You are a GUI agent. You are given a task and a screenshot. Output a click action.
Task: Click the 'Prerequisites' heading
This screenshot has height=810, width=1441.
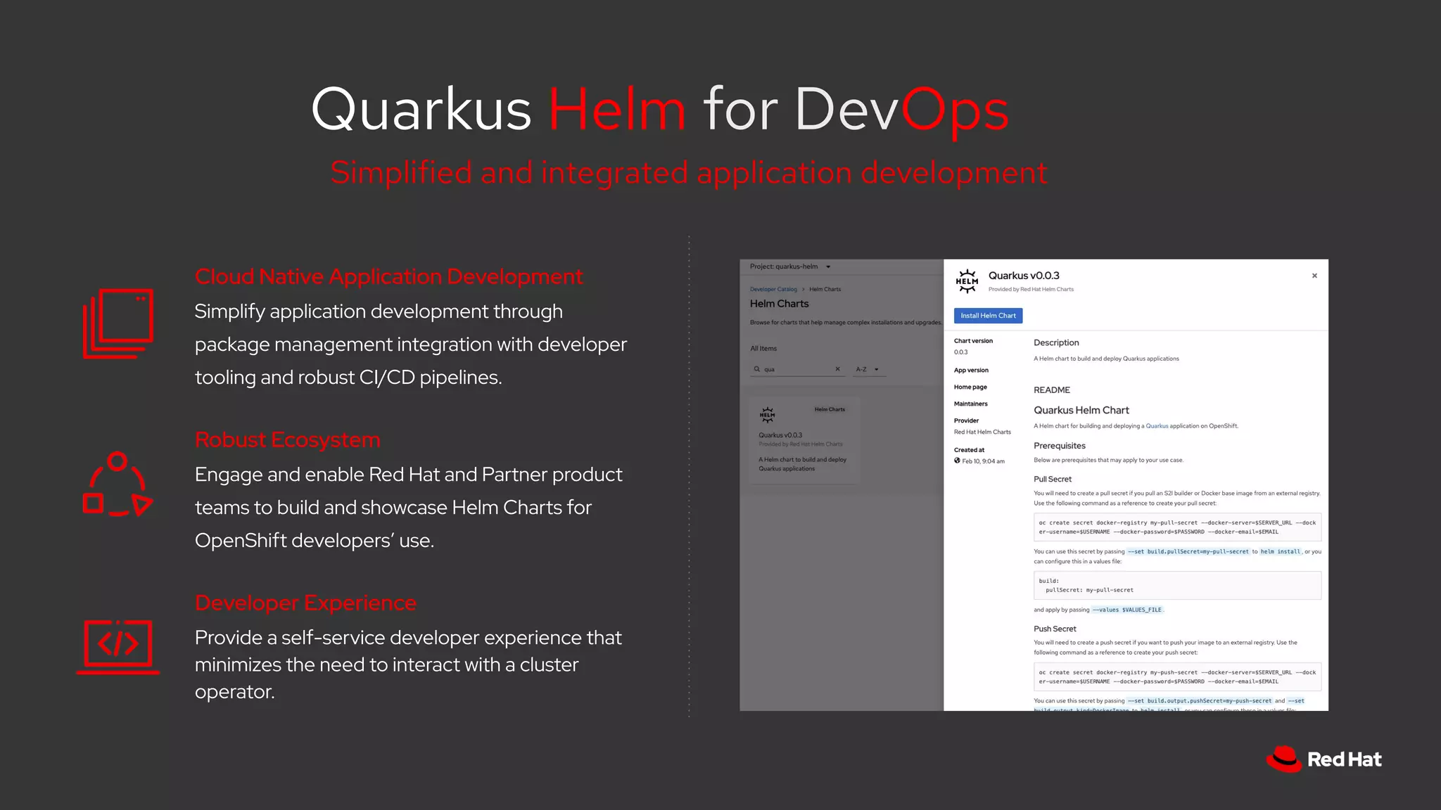(x=1059, y=446)
